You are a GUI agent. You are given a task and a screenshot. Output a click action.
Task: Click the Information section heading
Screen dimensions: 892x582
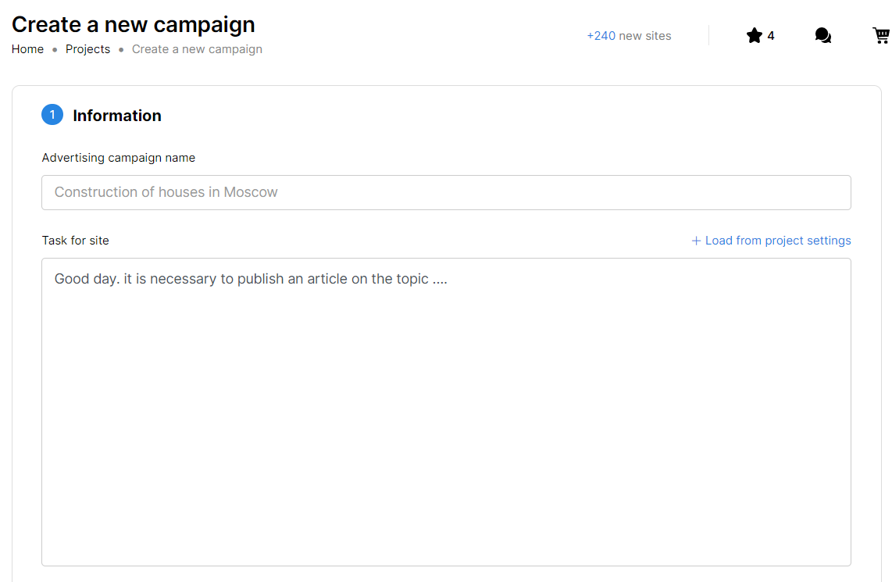tap(116, 115)
